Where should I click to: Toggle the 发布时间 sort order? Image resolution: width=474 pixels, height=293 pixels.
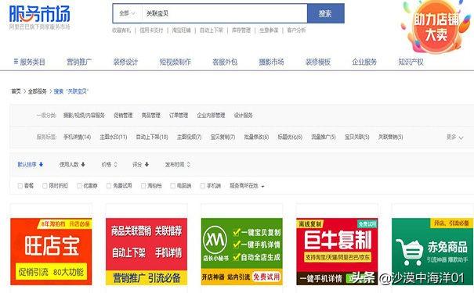178,165
